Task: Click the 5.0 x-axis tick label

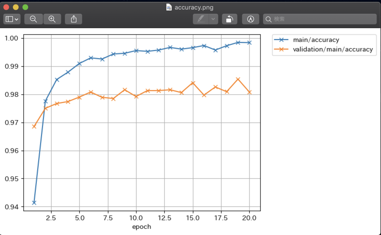Action: point(80,218)
